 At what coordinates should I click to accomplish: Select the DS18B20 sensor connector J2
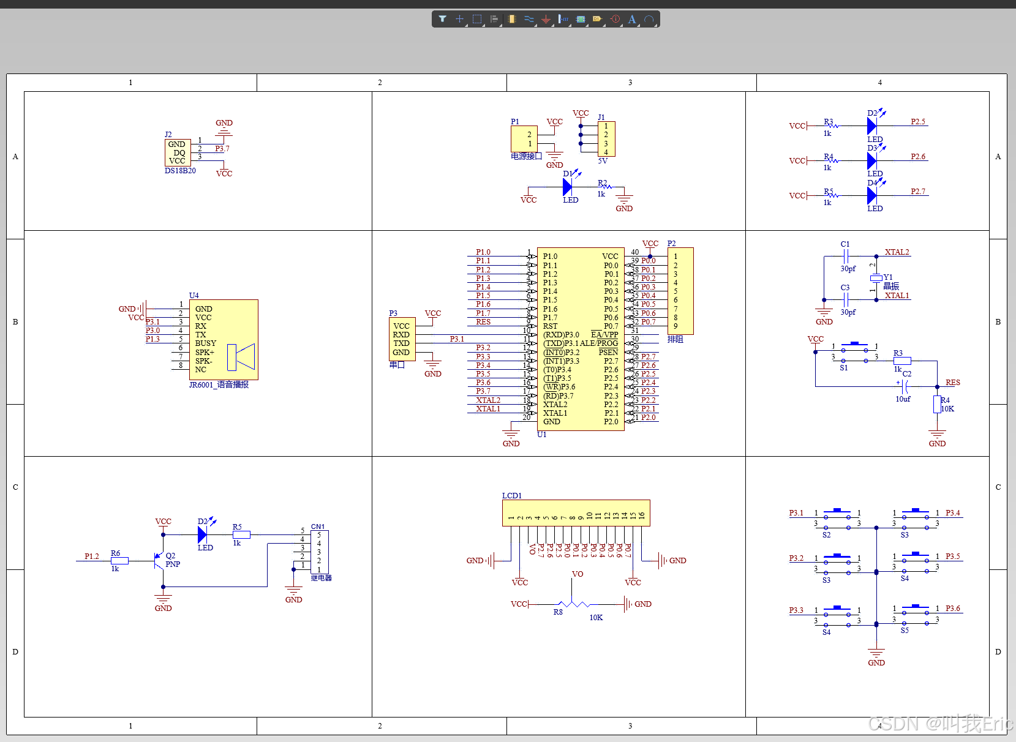pyautogui.click(x=178, y=152)
